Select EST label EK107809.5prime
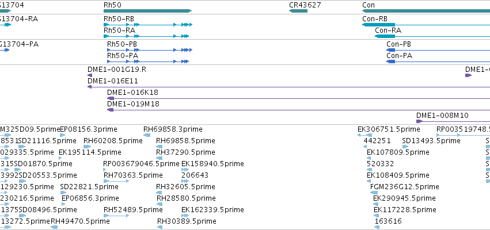490x230 pixels. point(398,152)
